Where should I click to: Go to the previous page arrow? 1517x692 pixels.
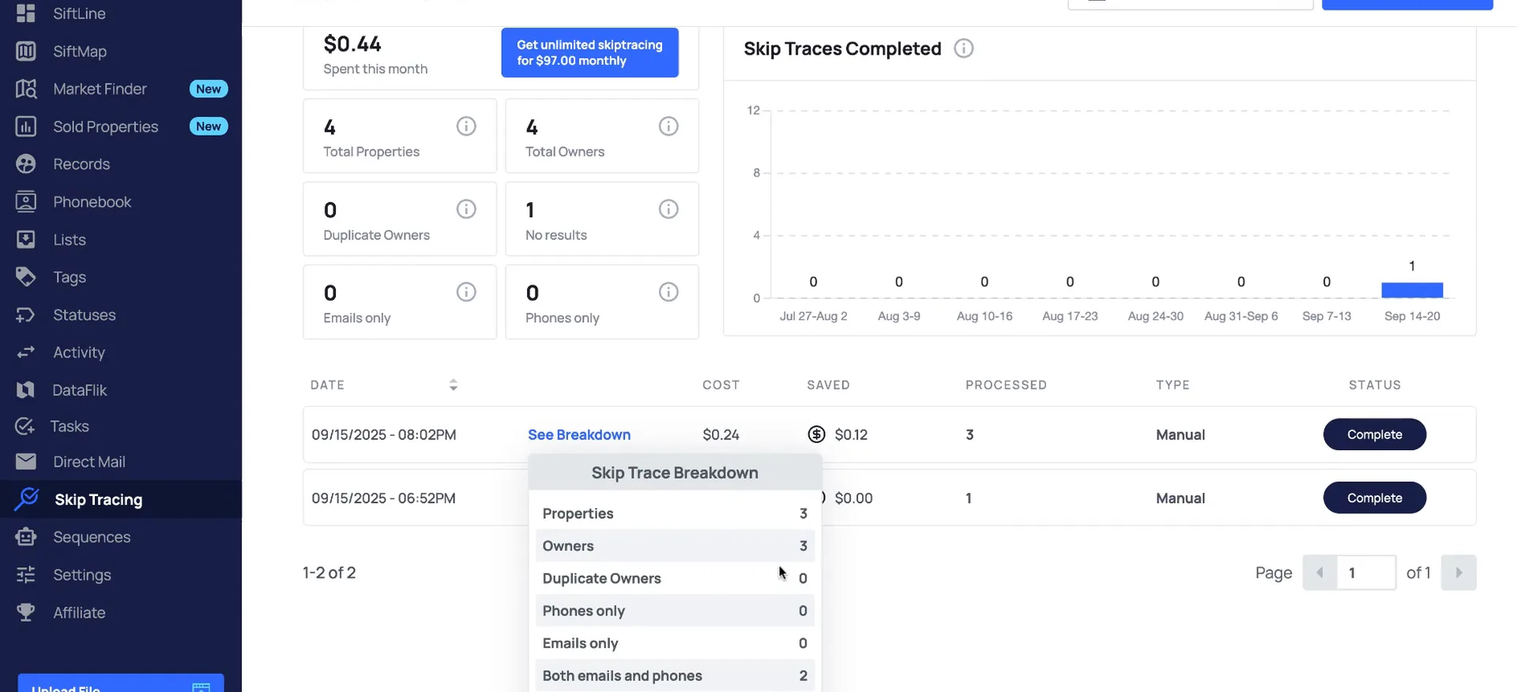click(1319, 573)
